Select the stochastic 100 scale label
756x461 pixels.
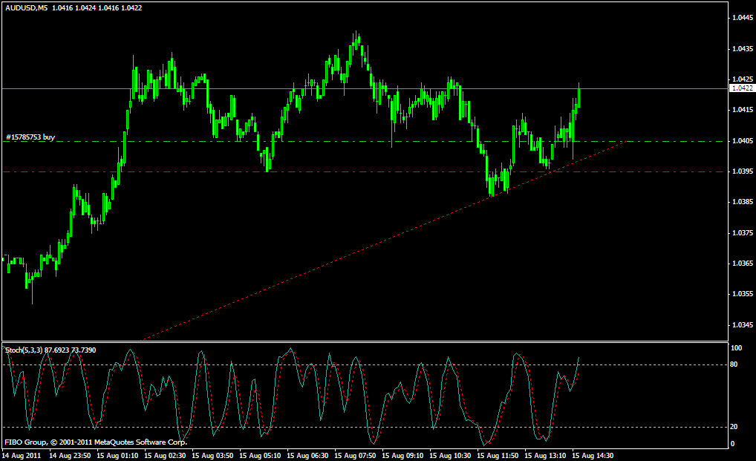point(736,348)
